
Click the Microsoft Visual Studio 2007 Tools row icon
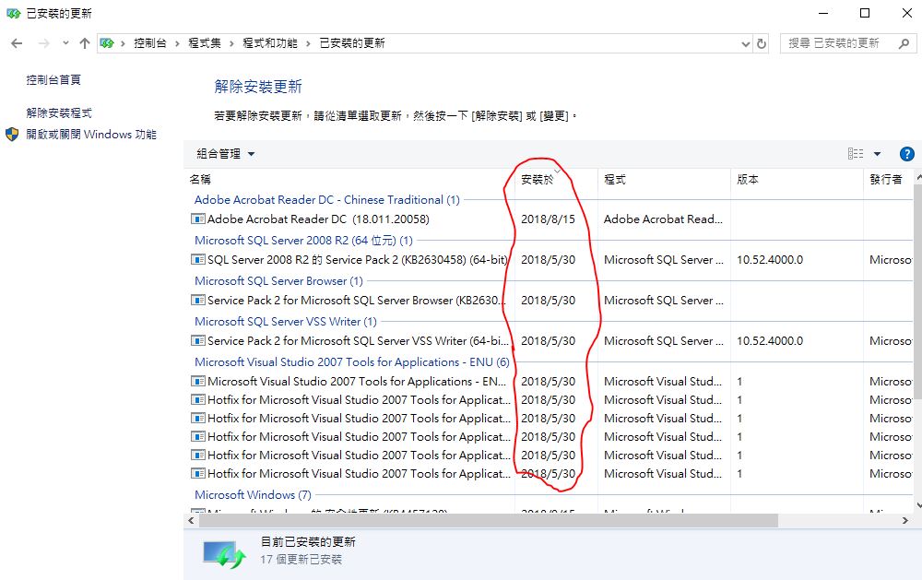(x=198, y=381)
